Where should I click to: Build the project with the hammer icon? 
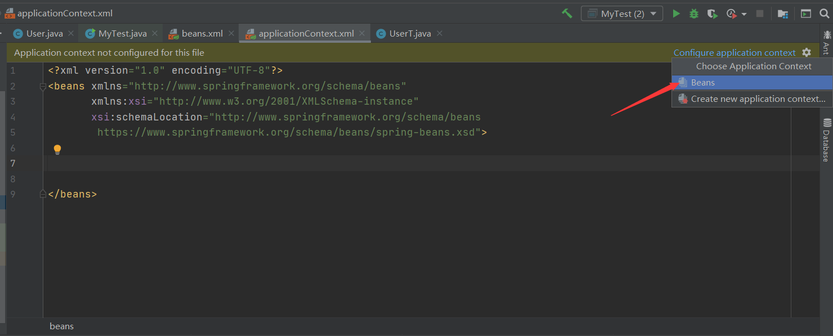pos(567,14)
